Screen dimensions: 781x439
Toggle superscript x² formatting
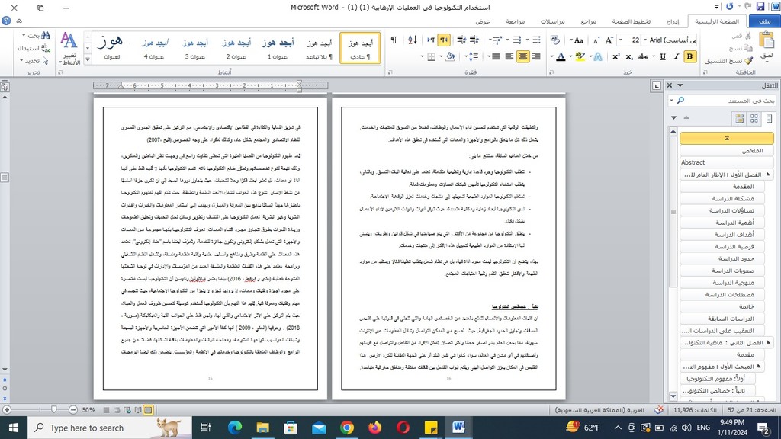click(x=616, y=56)
